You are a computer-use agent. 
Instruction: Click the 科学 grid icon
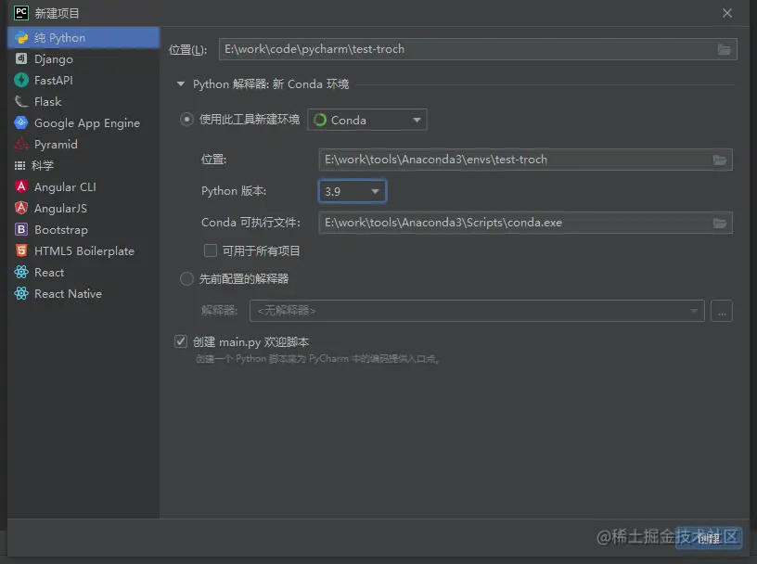(x=19, y=166)
